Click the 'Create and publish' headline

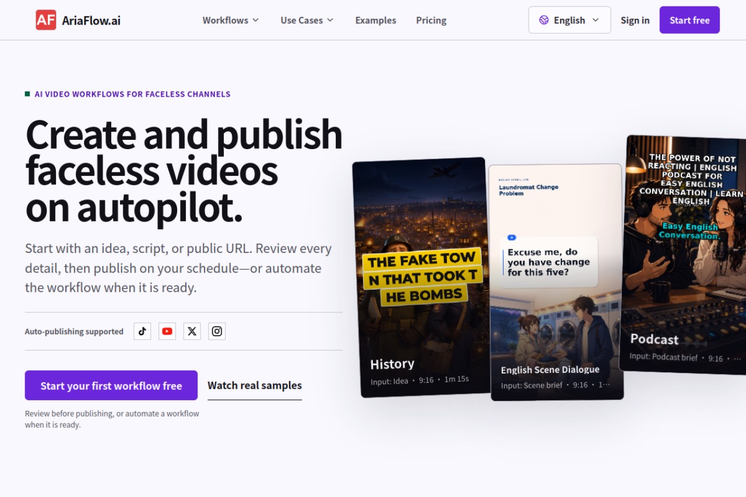click(184, 135)
